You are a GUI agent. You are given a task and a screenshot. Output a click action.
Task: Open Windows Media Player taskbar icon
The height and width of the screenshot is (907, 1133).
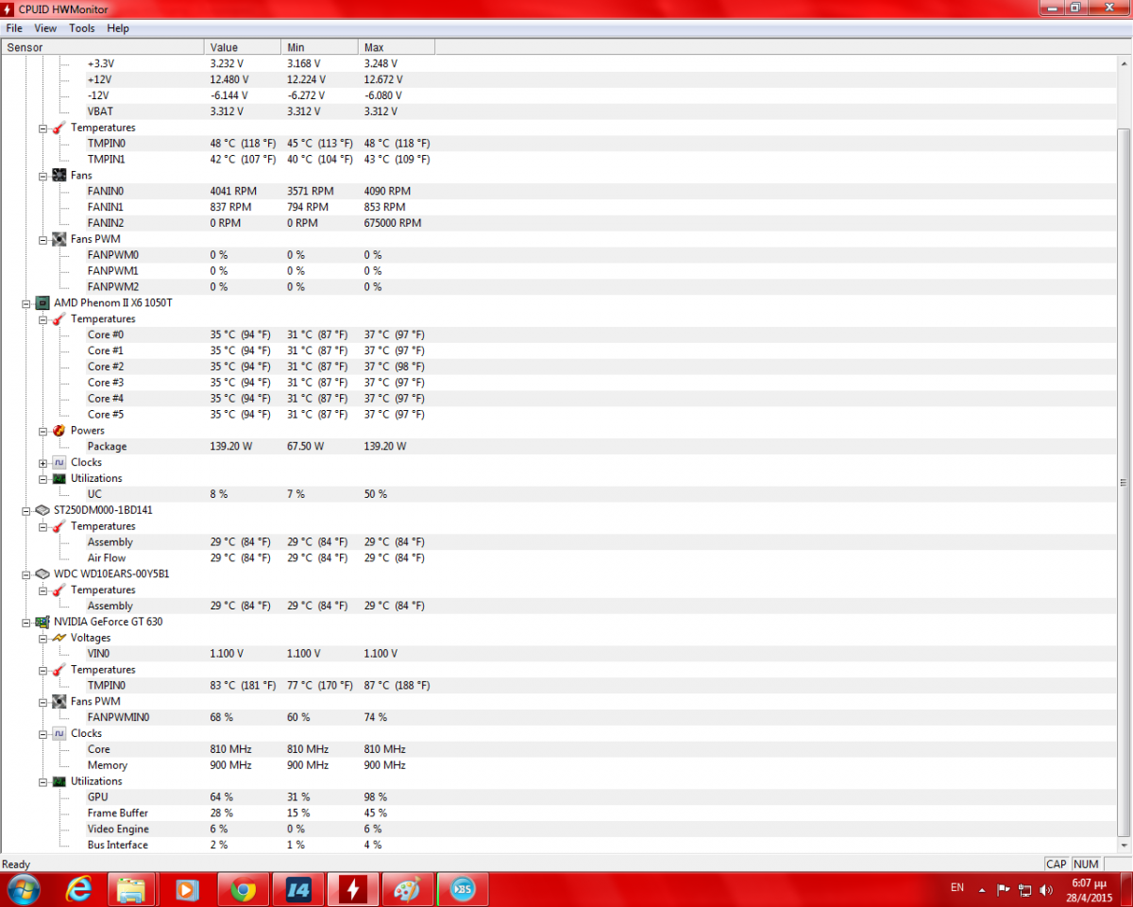pyautogui.click(x=187, y=889)
